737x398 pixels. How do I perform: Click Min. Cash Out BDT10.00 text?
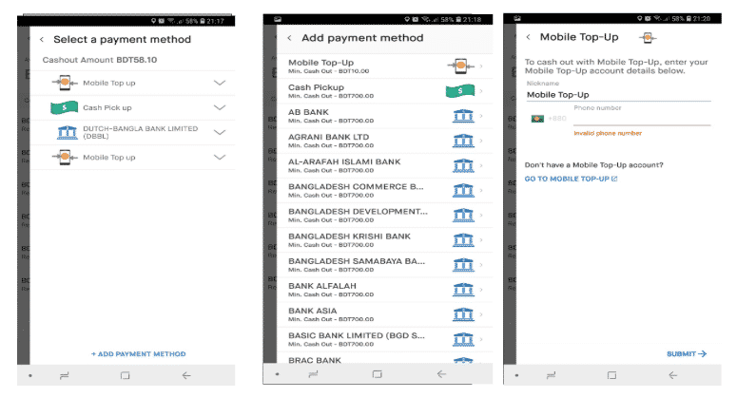(328, 71)
